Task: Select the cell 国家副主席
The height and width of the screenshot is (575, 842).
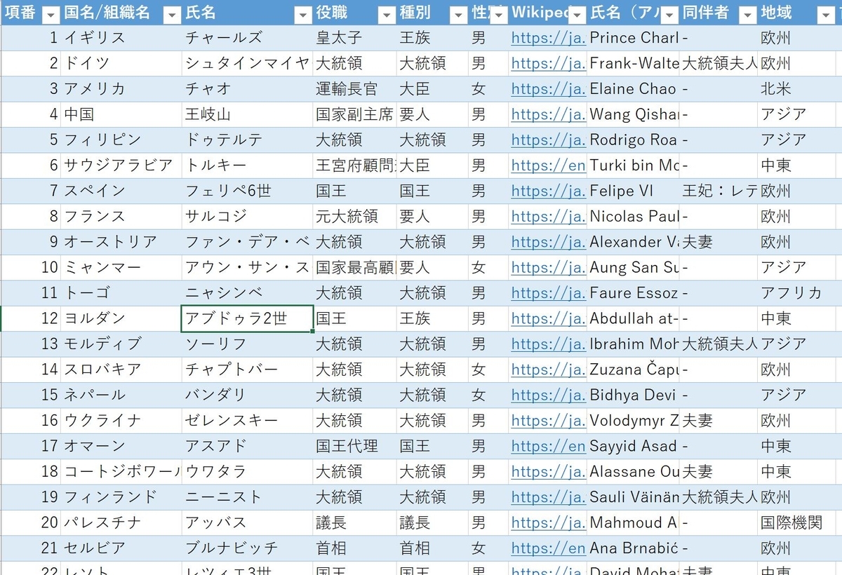Action: coord(355,114)
